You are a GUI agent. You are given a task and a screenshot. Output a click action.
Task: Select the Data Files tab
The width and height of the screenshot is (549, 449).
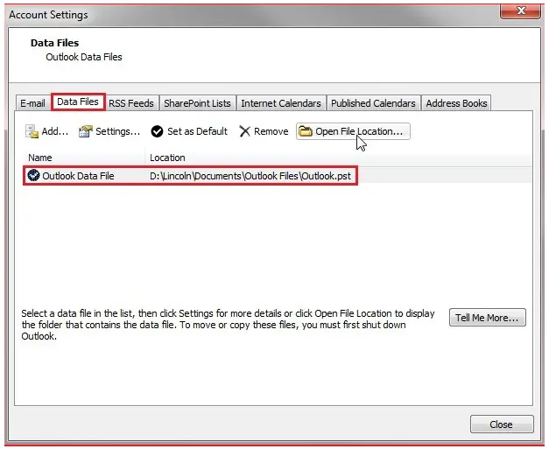point(78,102)
